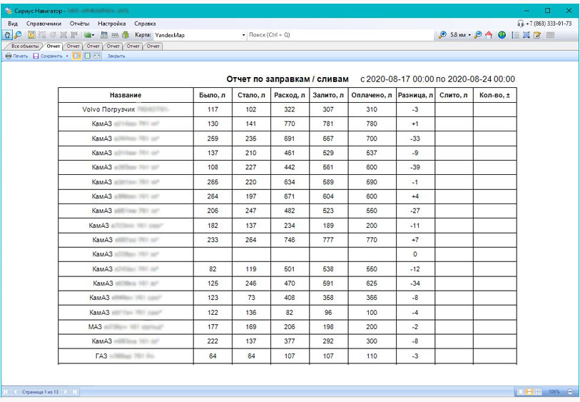Switch to the Все объекты tab
Screen dimensions: 580x402
tap(25, 46)
